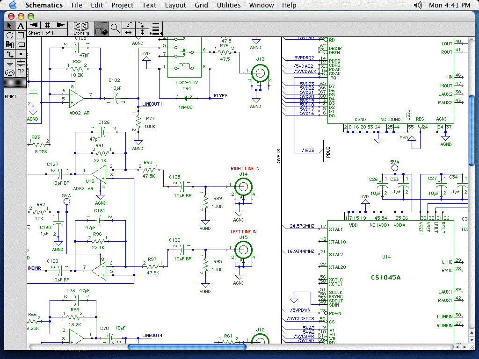The height and width of the screenshot is (359, 479).
Task: Go to next sheet with right arrow
Action: click(60, 25)
